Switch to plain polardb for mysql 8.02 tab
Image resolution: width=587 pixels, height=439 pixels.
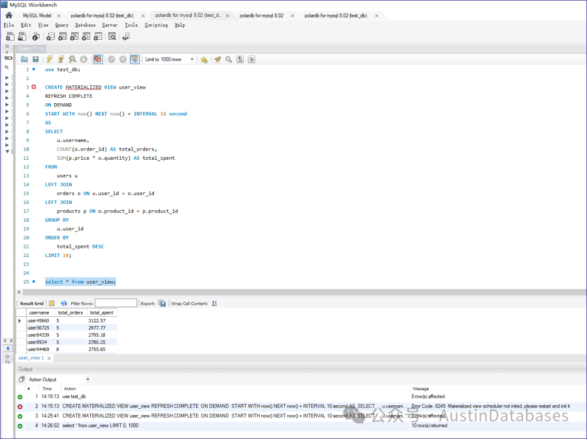(x=261, y=16)
